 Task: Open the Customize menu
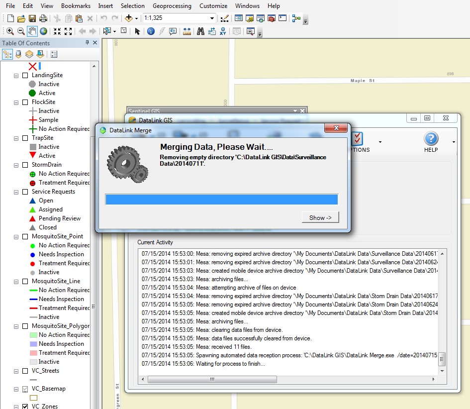[213, 5]
